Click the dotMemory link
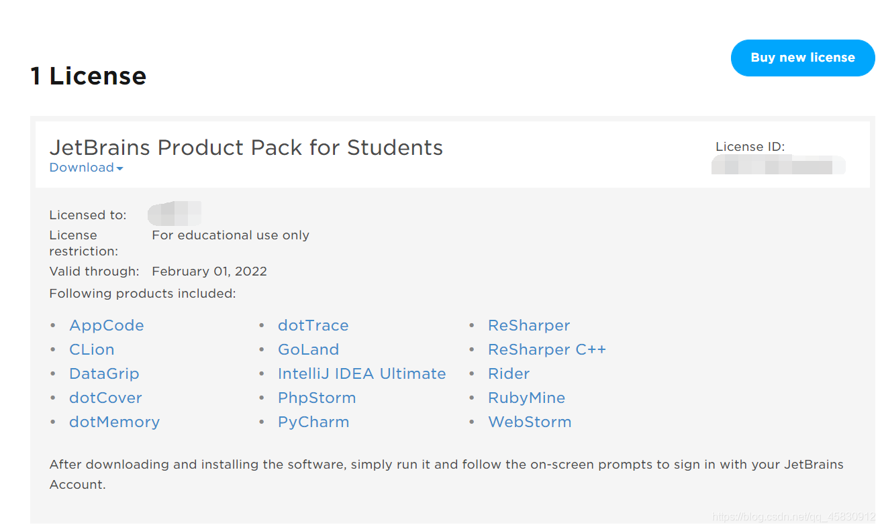 pos(114,422)
